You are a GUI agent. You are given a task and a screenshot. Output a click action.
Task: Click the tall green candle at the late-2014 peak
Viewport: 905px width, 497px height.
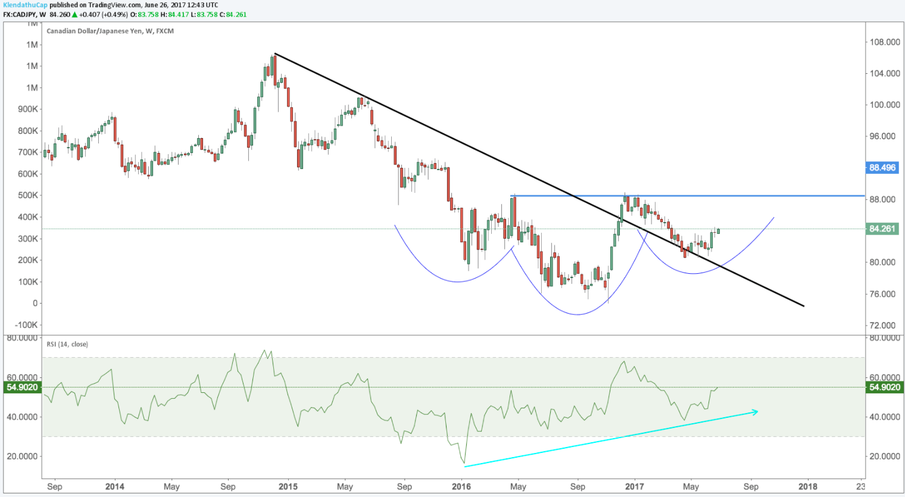click(271, 67)
